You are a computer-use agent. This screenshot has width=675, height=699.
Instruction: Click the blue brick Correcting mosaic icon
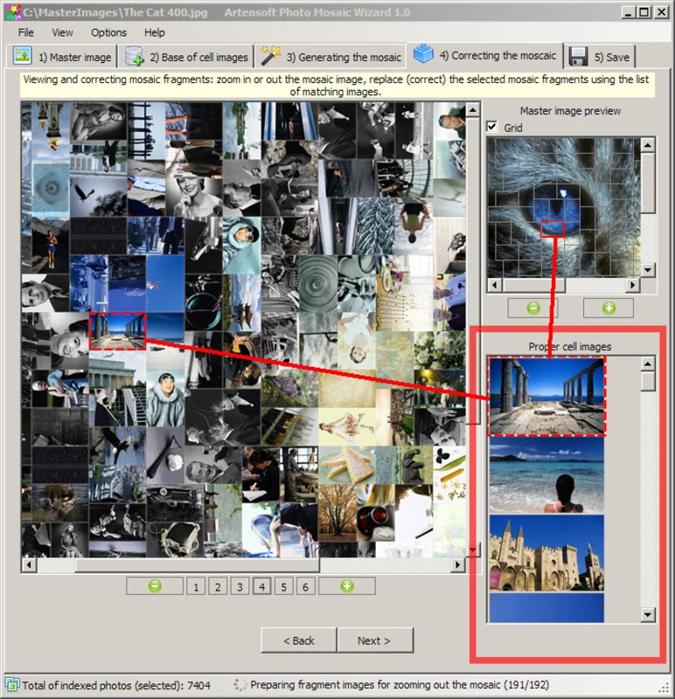423,54
